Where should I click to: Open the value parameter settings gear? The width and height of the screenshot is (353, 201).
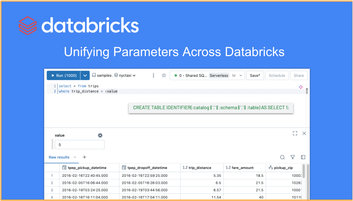click(100, 135)
